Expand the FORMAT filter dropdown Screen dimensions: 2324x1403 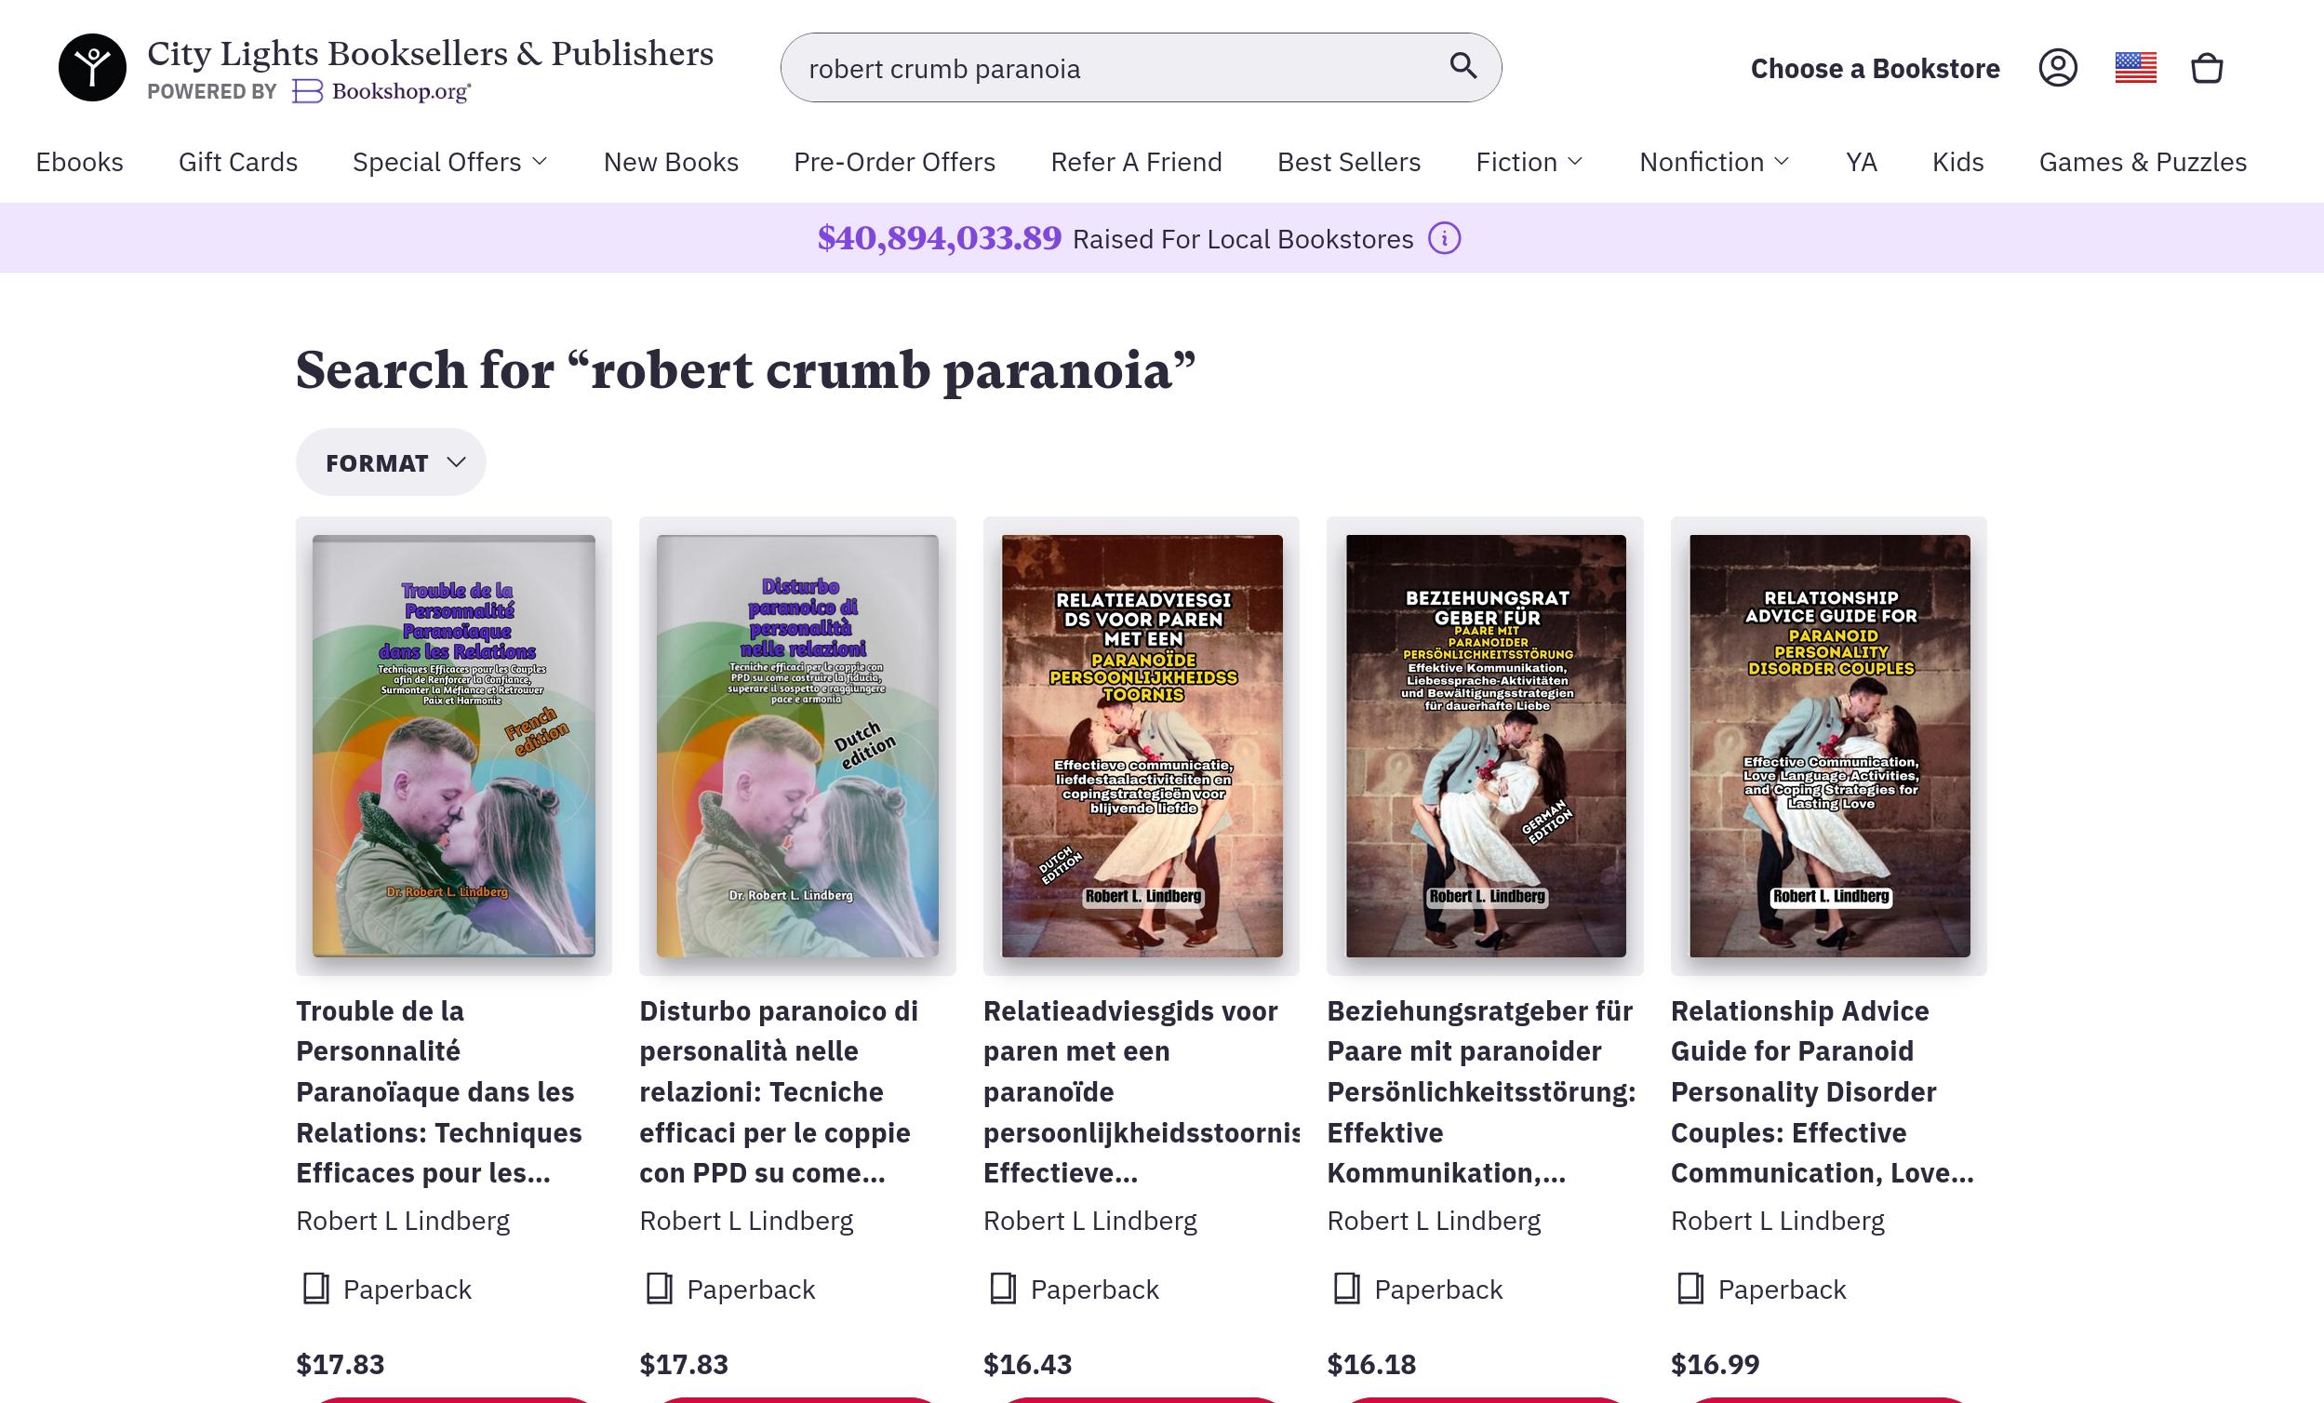tap(392, 462)
